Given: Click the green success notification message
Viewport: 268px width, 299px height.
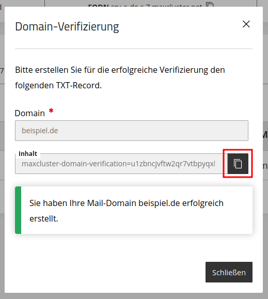Looking at the screenshot, I should pyautogui.click(x=134, y=210).
